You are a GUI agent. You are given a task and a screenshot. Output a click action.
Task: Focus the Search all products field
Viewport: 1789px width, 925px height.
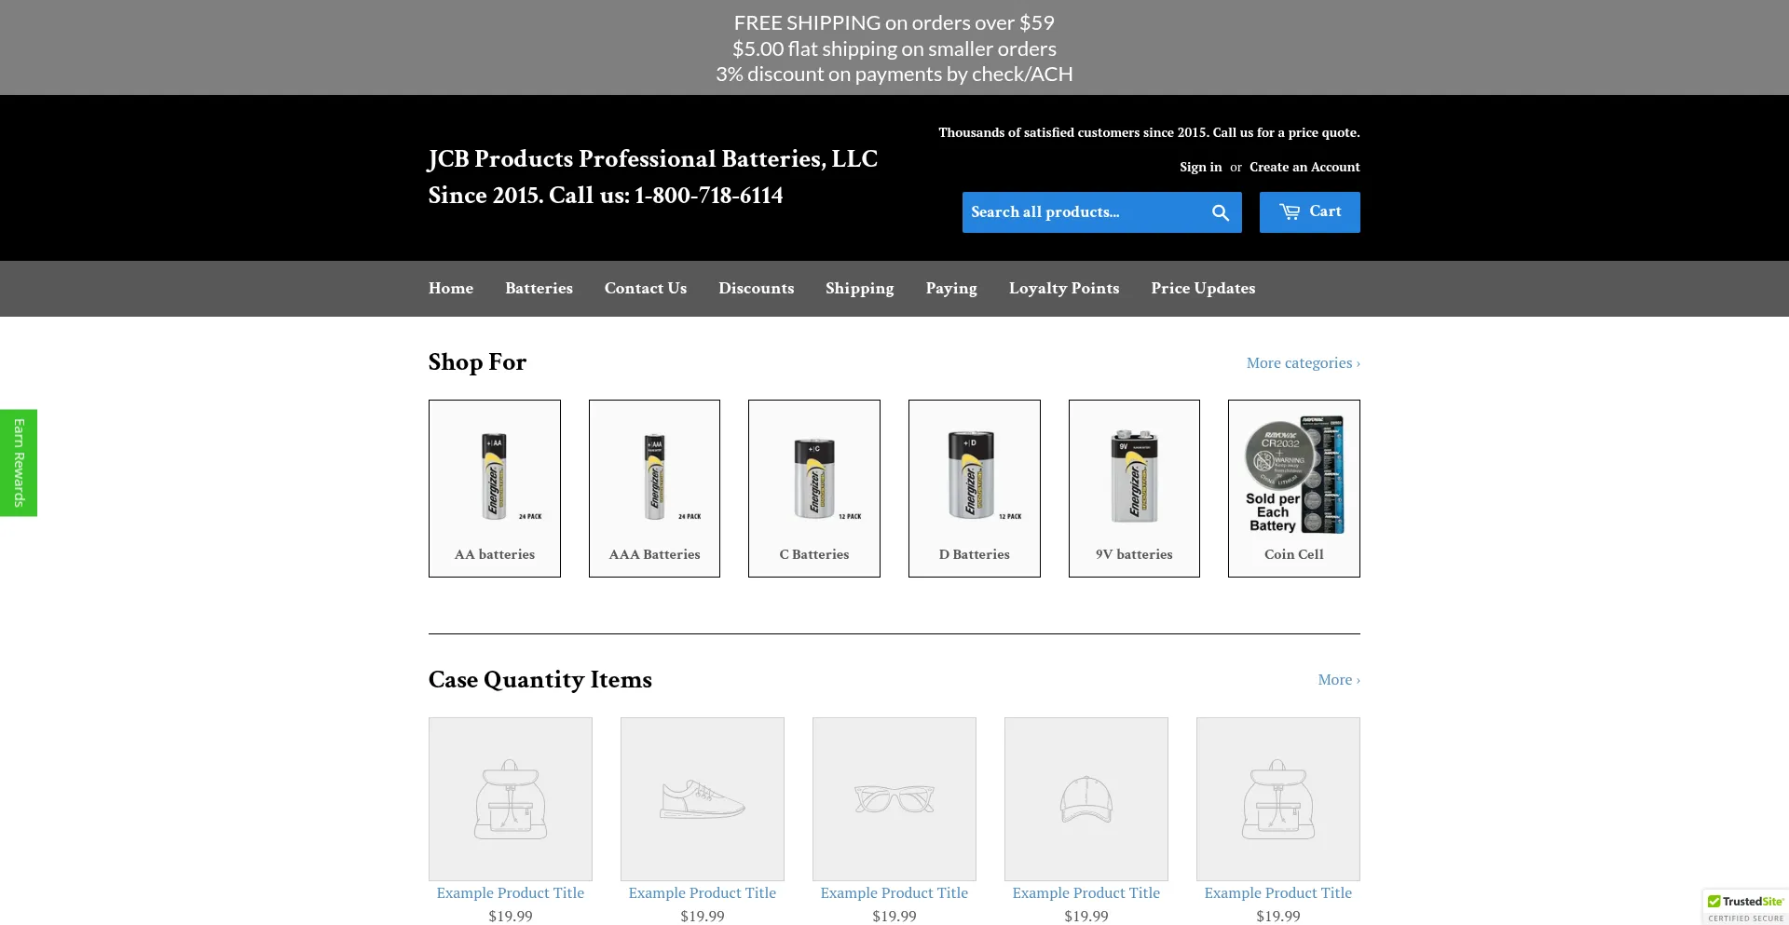[x=1083, y=212]
